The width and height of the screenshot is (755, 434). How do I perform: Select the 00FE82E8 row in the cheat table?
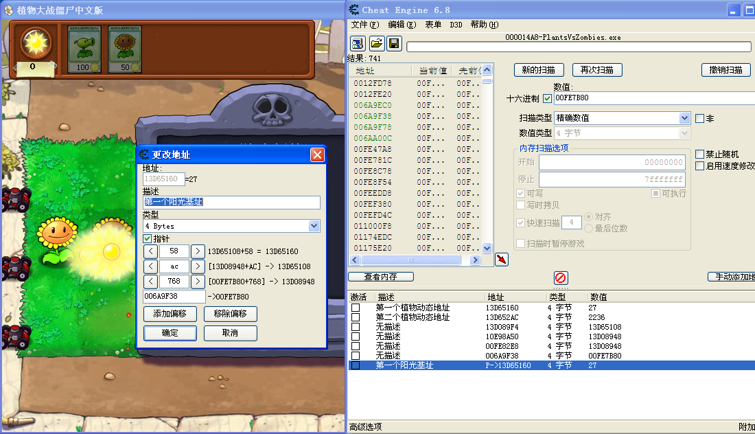[552, 346]
